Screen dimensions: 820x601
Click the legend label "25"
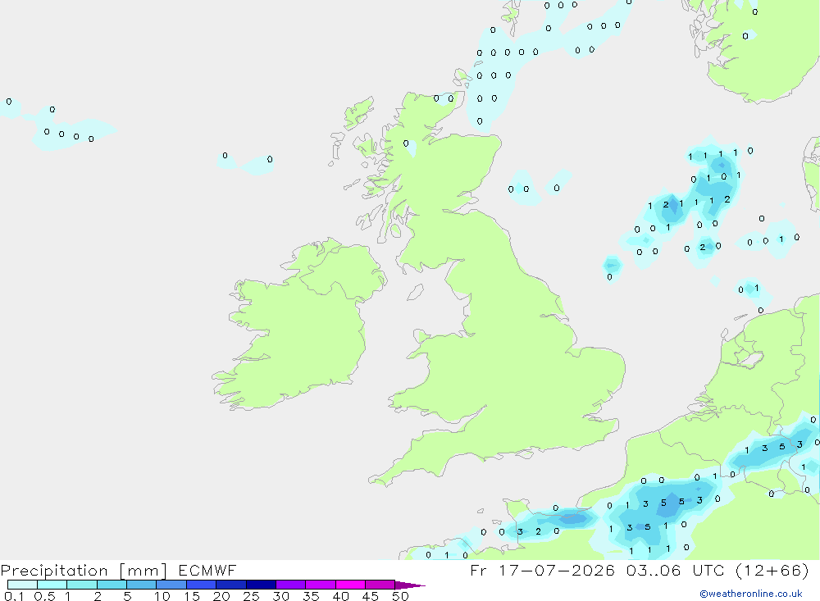252,596
